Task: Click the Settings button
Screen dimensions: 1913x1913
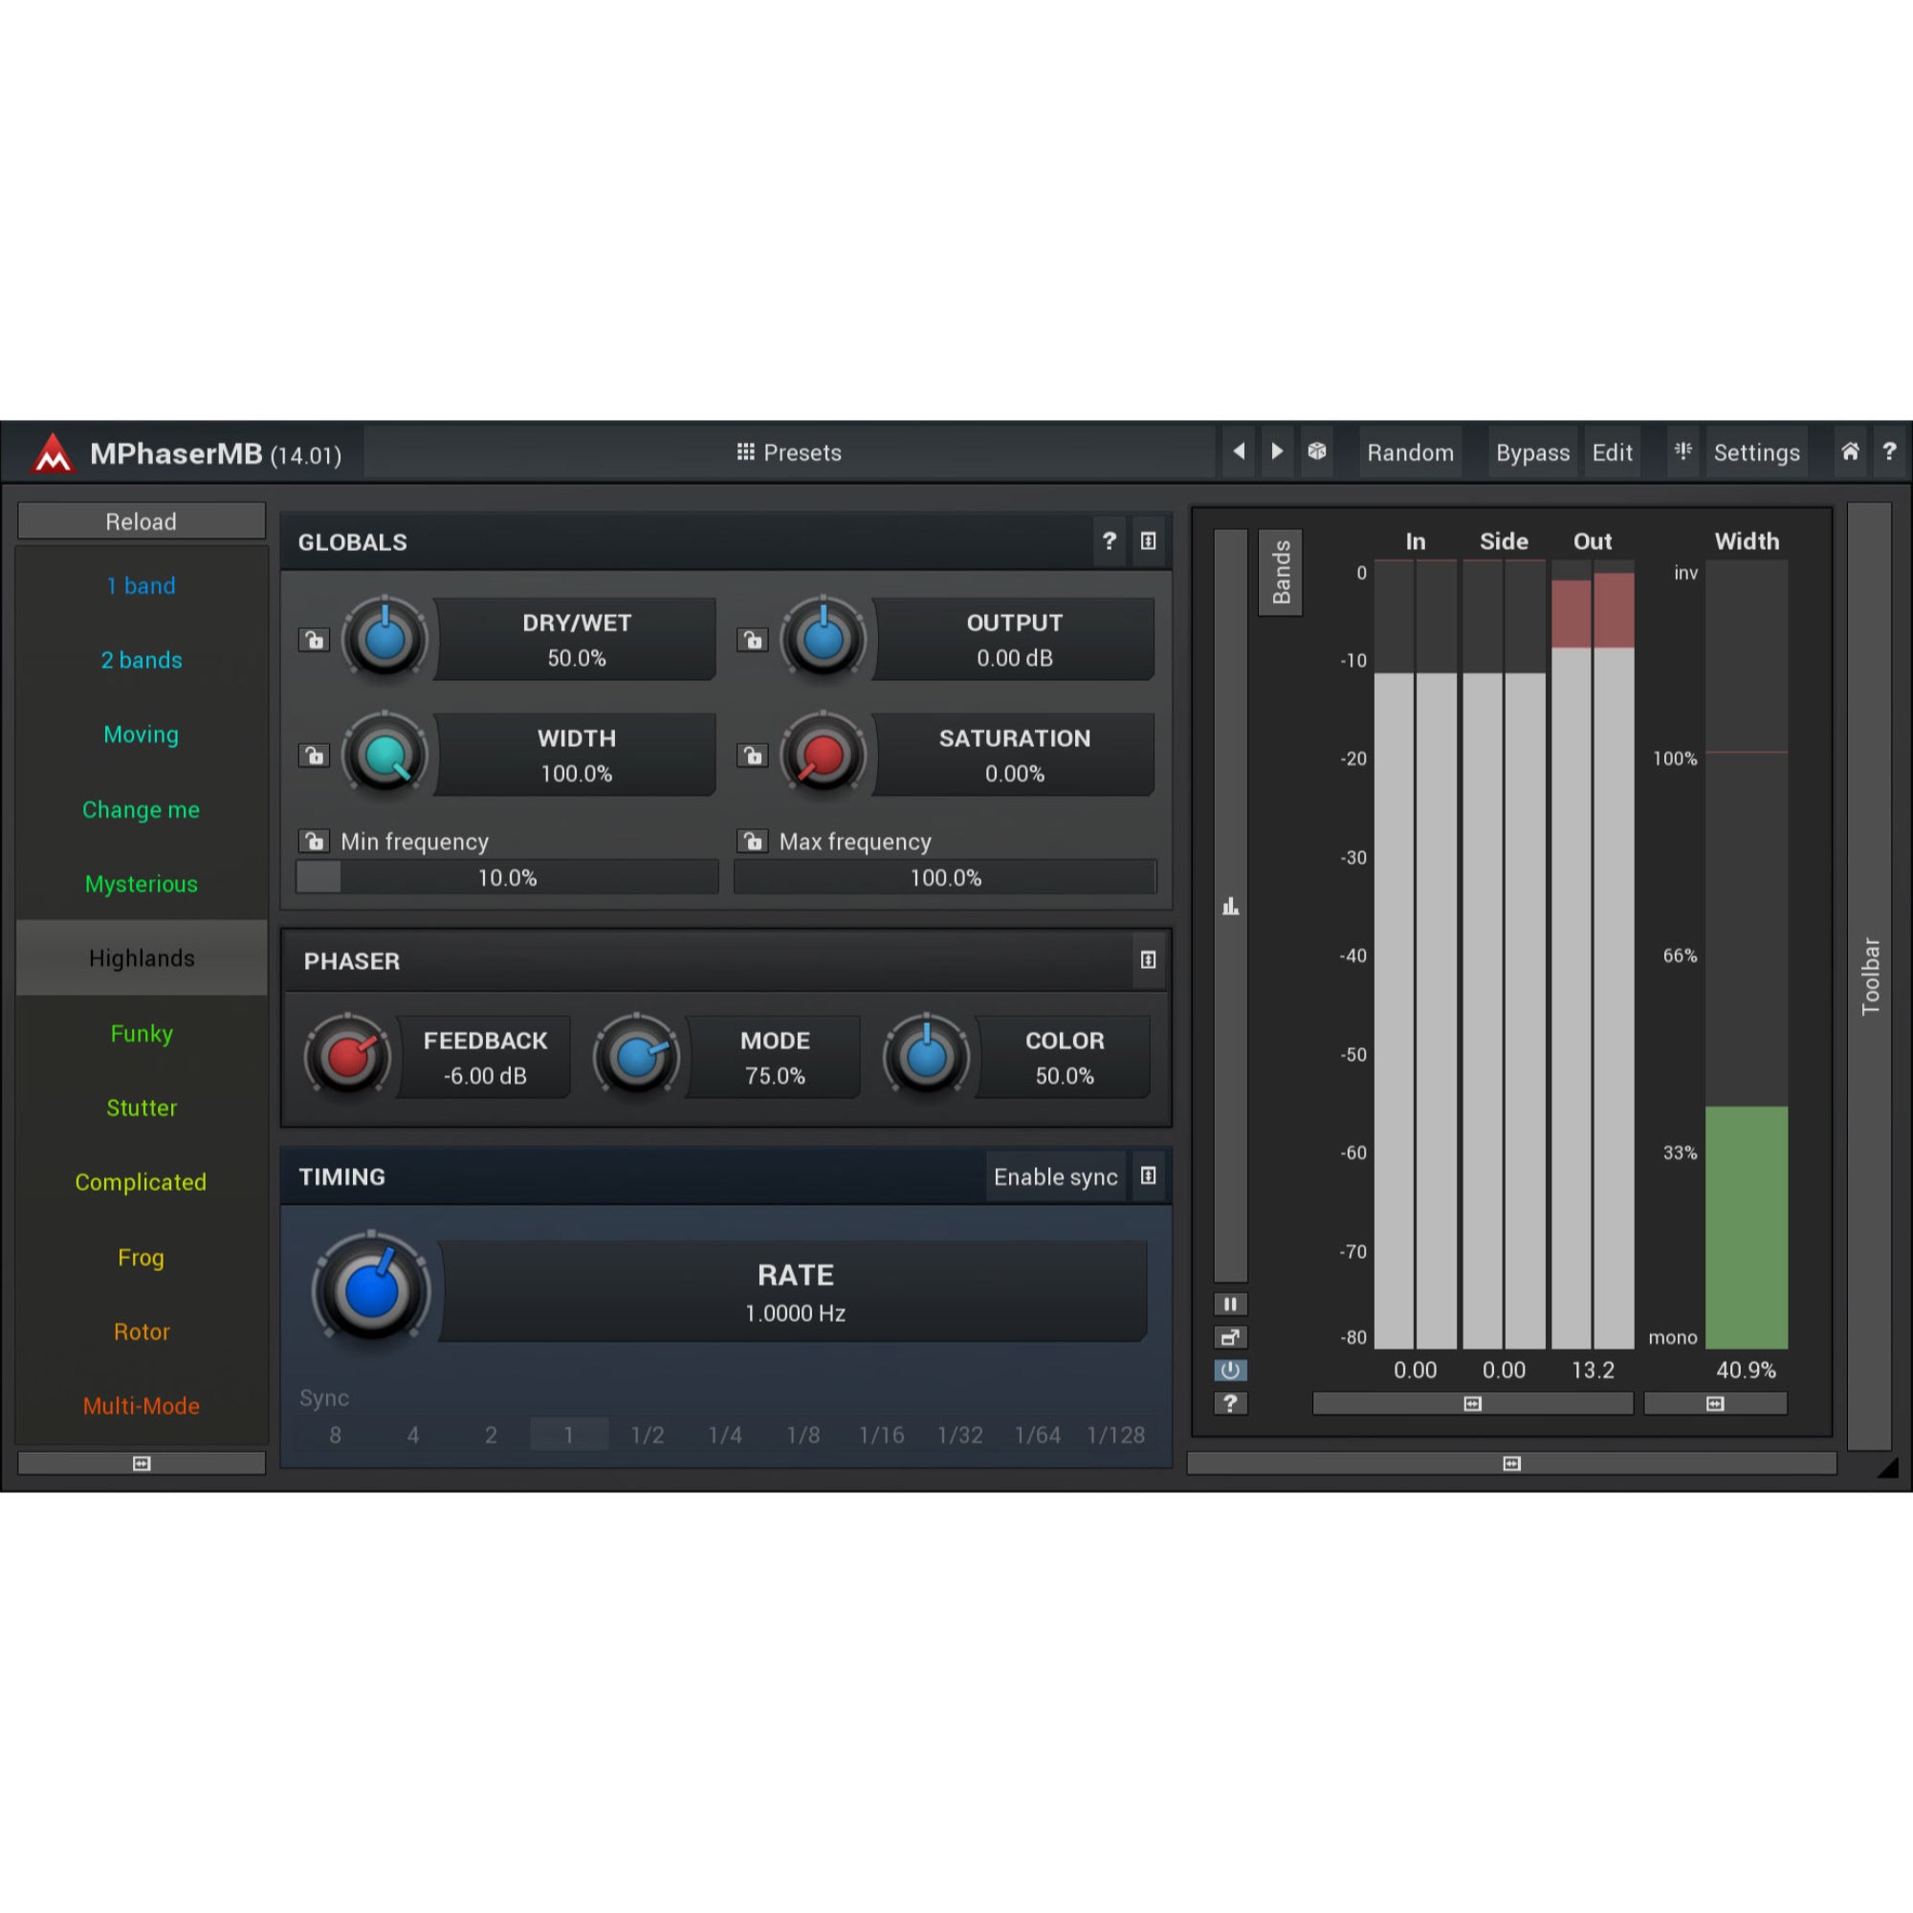Action: 1756,452
